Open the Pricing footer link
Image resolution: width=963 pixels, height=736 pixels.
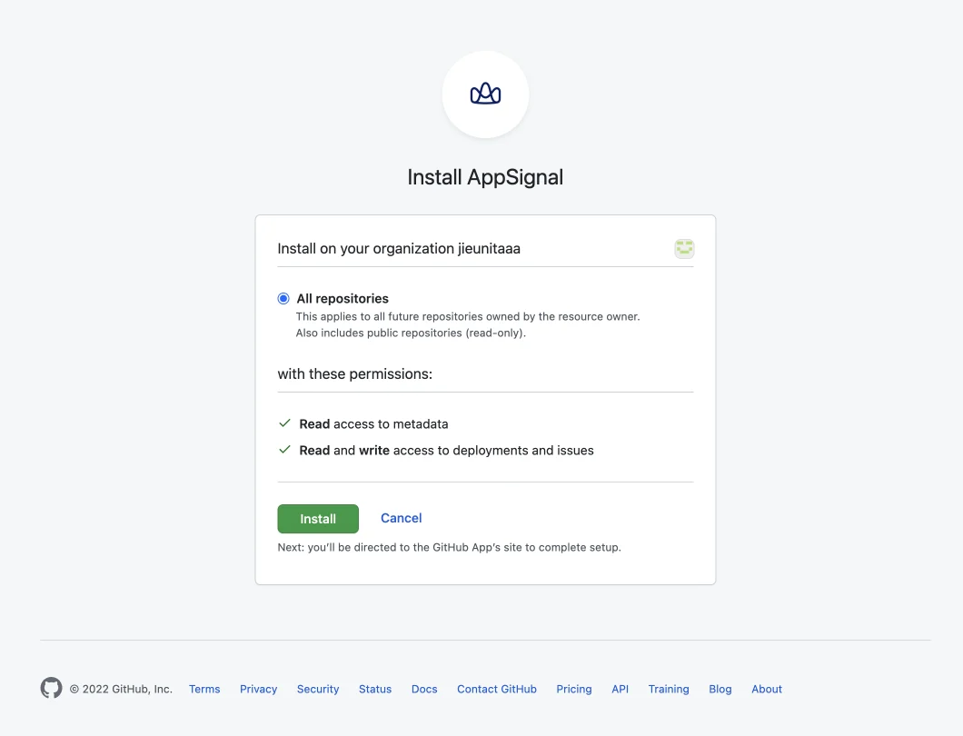[x=573, y=689]
